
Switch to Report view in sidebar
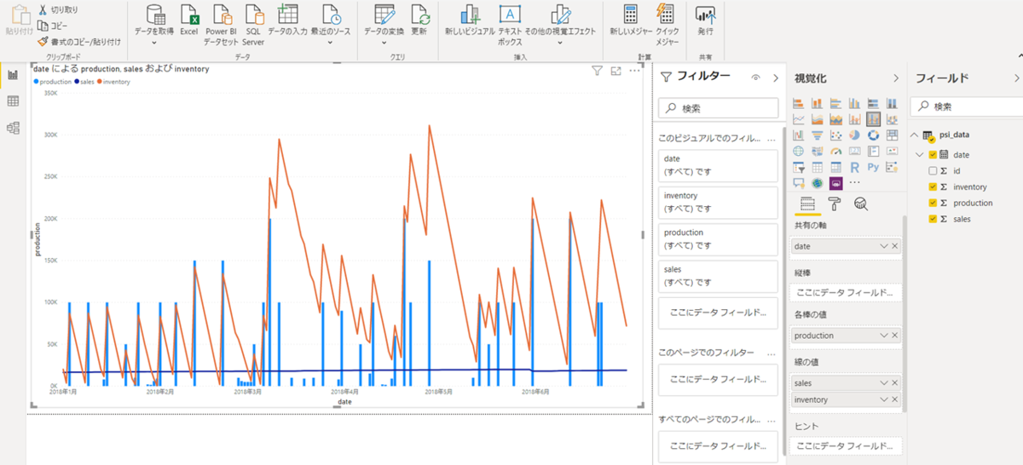[x=13, y=75]
